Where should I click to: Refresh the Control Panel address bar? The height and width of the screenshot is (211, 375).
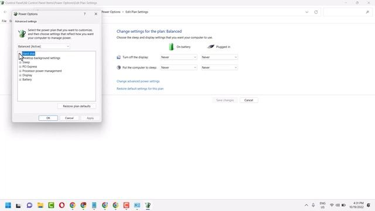316,12
